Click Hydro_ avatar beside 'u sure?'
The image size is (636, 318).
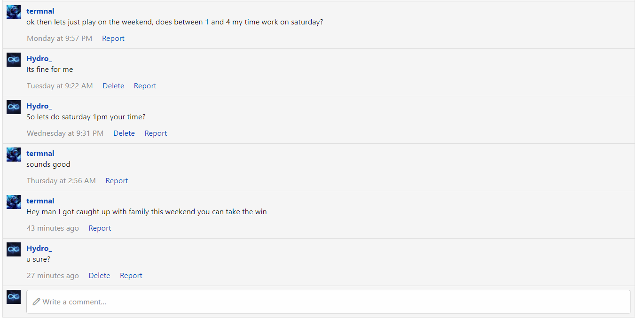click(14, 249)
